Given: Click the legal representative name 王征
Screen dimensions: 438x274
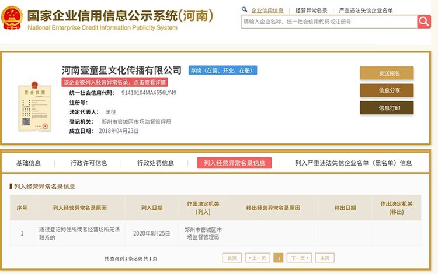Looking at the screenshot, I should (111, 112).
